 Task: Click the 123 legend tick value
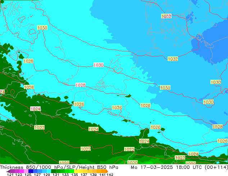pyautogui.click(x=19, y=175)
